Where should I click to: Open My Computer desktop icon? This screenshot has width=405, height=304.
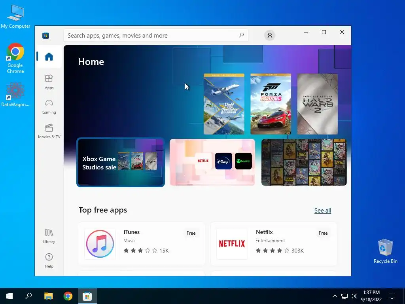(15, 17)
